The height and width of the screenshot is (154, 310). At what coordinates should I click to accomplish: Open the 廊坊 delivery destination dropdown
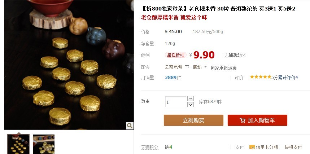[200, 67]
